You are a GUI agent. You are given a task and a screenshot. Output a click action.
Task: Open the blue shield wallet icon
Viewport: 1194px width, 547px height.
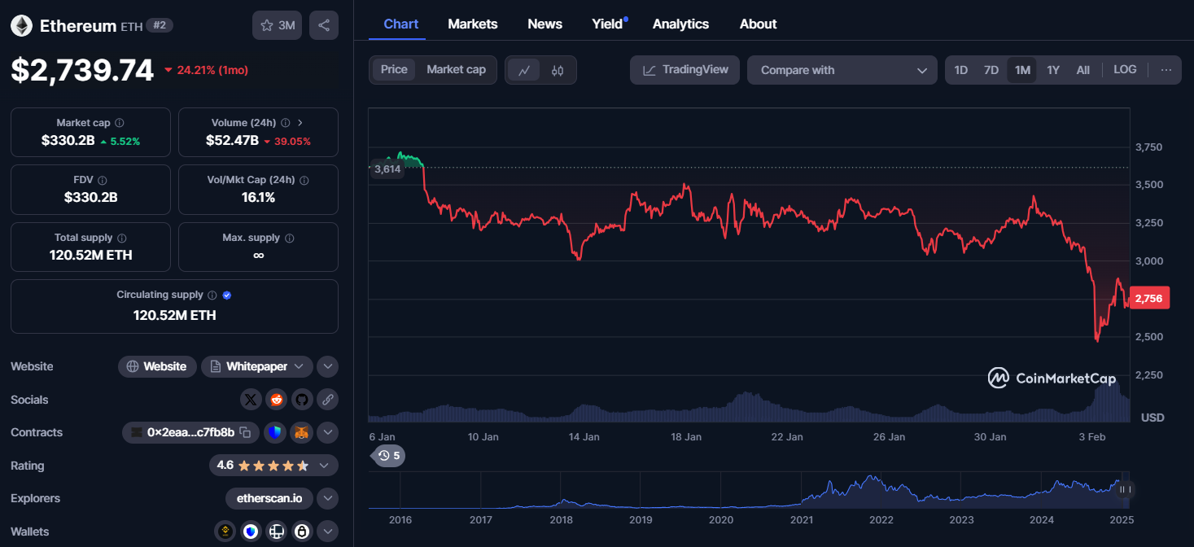click(251, 532)
